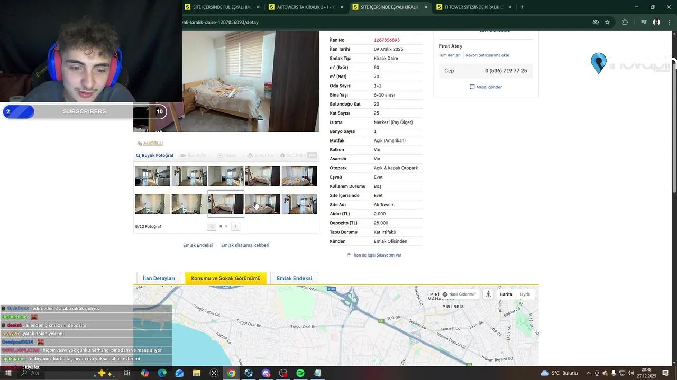Viewport: 677px width, 380px height.
Task: Switch map to Harita view
Action: [x=506, y=294]
